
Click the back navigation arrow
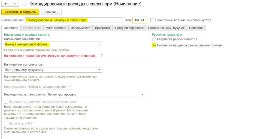6,4
